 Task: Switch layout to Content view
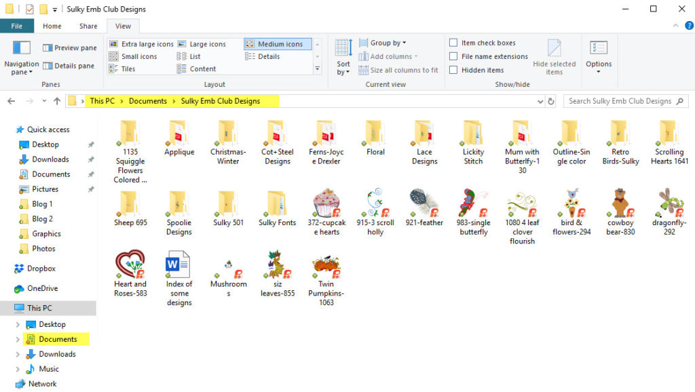pyautogui.click(x=197, y=68)
